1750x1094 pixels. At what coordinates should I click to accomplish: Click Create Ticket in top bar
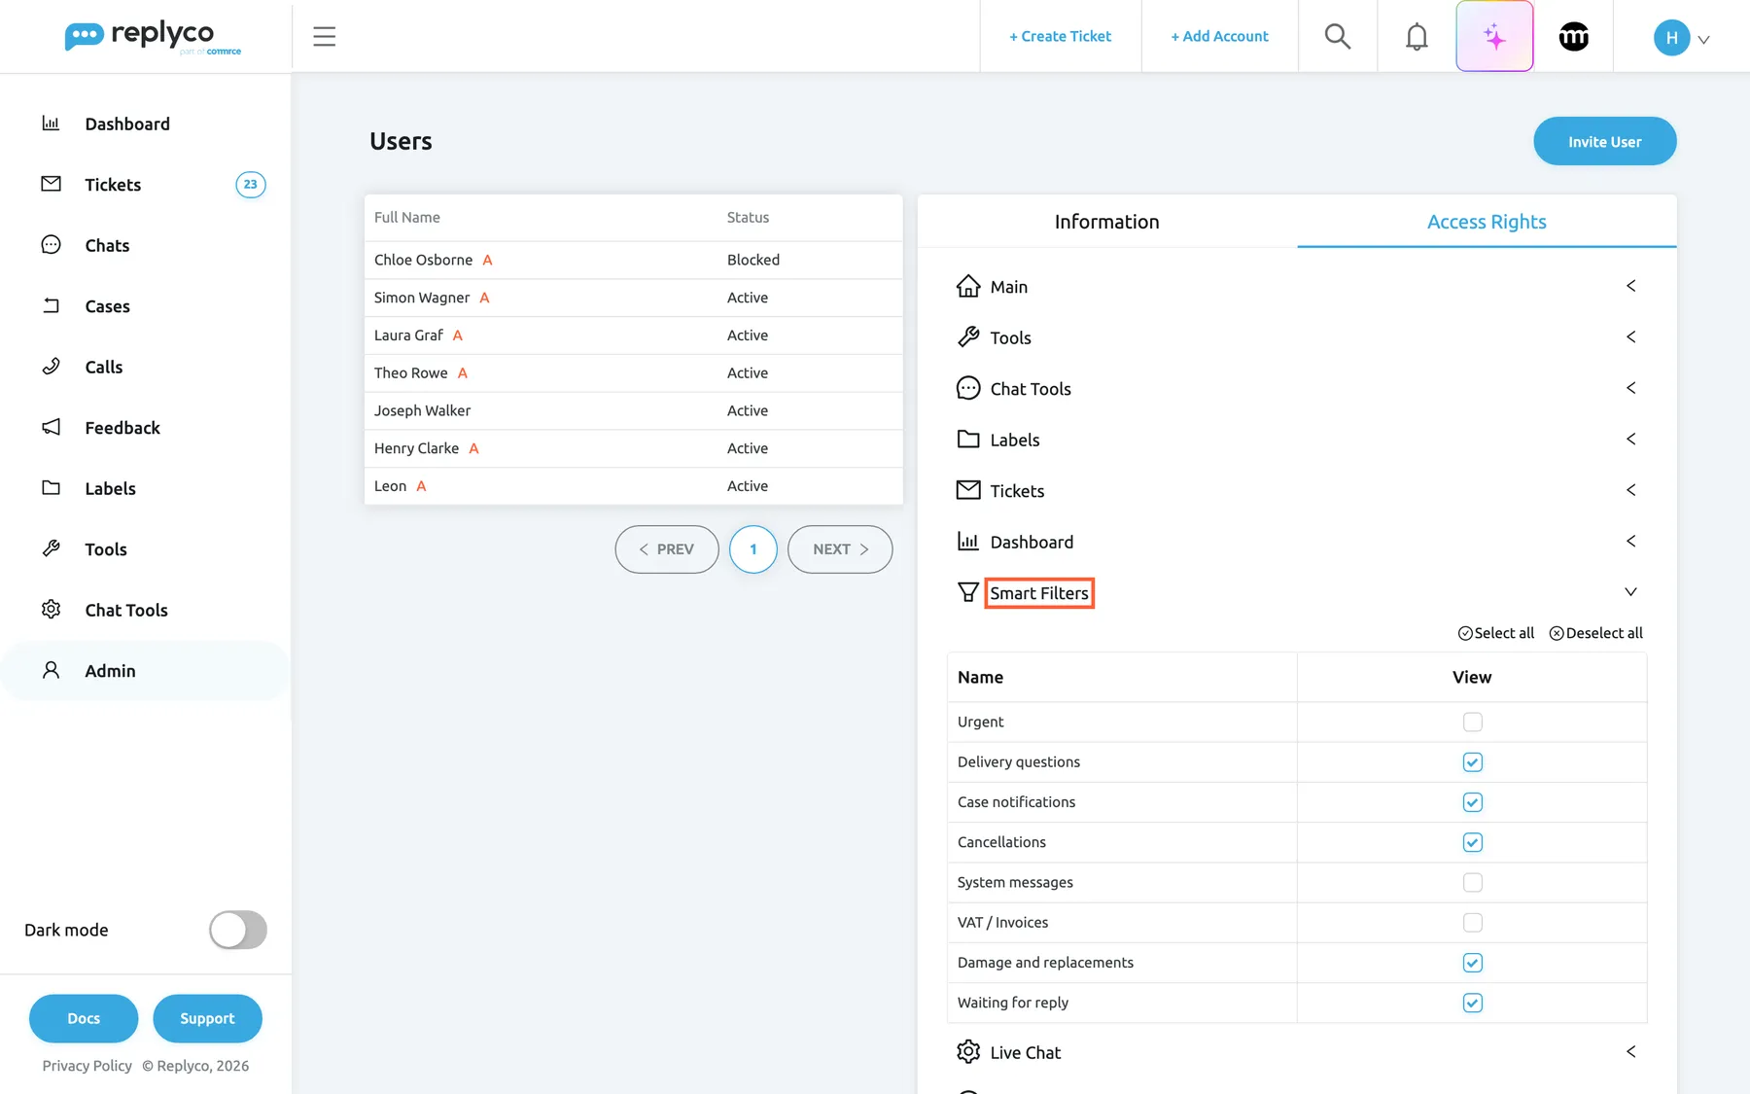click(1060, 36)
